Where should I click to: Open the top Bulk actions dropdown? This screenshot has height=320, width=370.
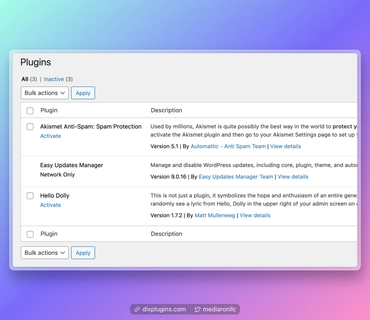(45, 93)
